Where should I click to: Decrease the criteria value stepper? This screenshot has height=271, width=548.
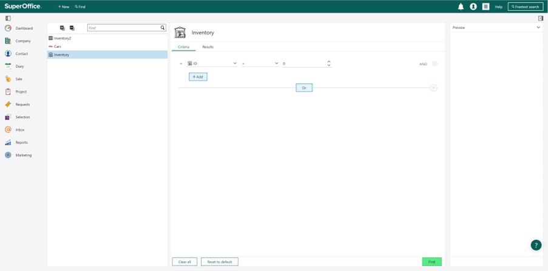click(x=329, y=65)
